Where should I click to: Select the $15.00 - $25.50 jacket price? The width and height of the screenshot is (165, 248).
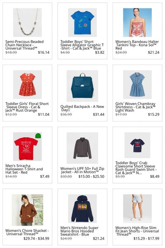click(x=91, y=176)
